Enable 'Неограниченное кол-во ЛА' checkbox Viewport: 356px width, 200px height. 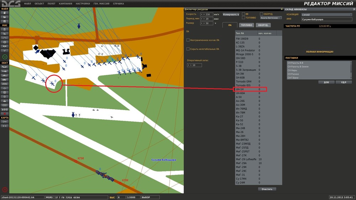(188, 40)
